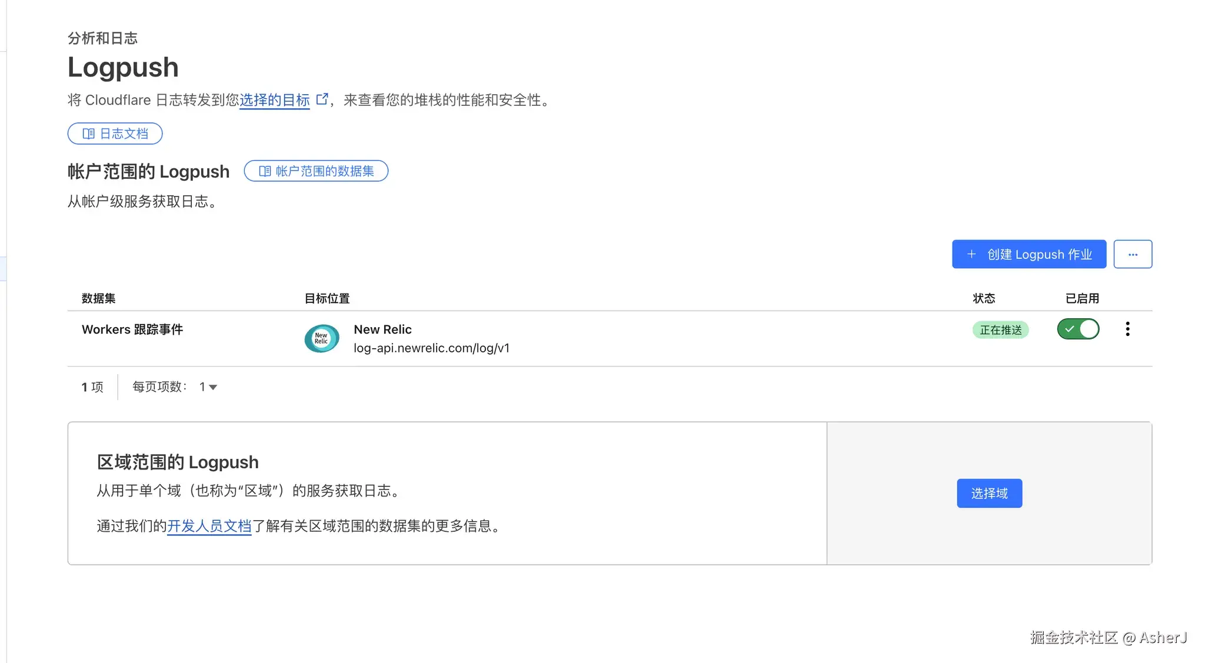Click the 正在推送 status badge
This screenshot has width=1205, height=663.
click(x=1000, y=330)
